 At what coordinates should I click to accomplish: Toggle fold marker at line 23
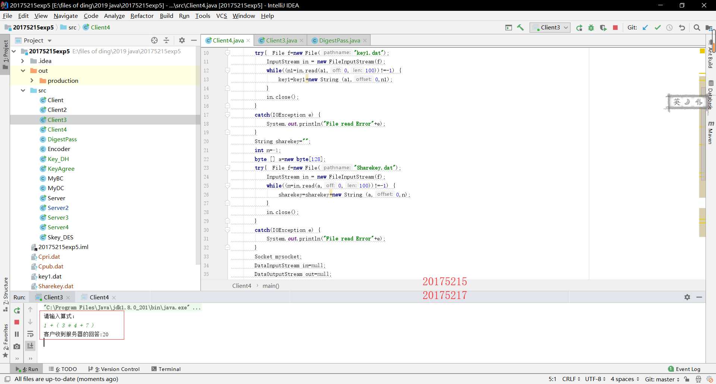(227, 168)
